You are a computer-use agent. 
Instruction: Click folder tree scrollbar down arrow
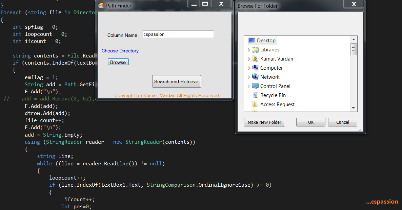click(x=354, y=108)
